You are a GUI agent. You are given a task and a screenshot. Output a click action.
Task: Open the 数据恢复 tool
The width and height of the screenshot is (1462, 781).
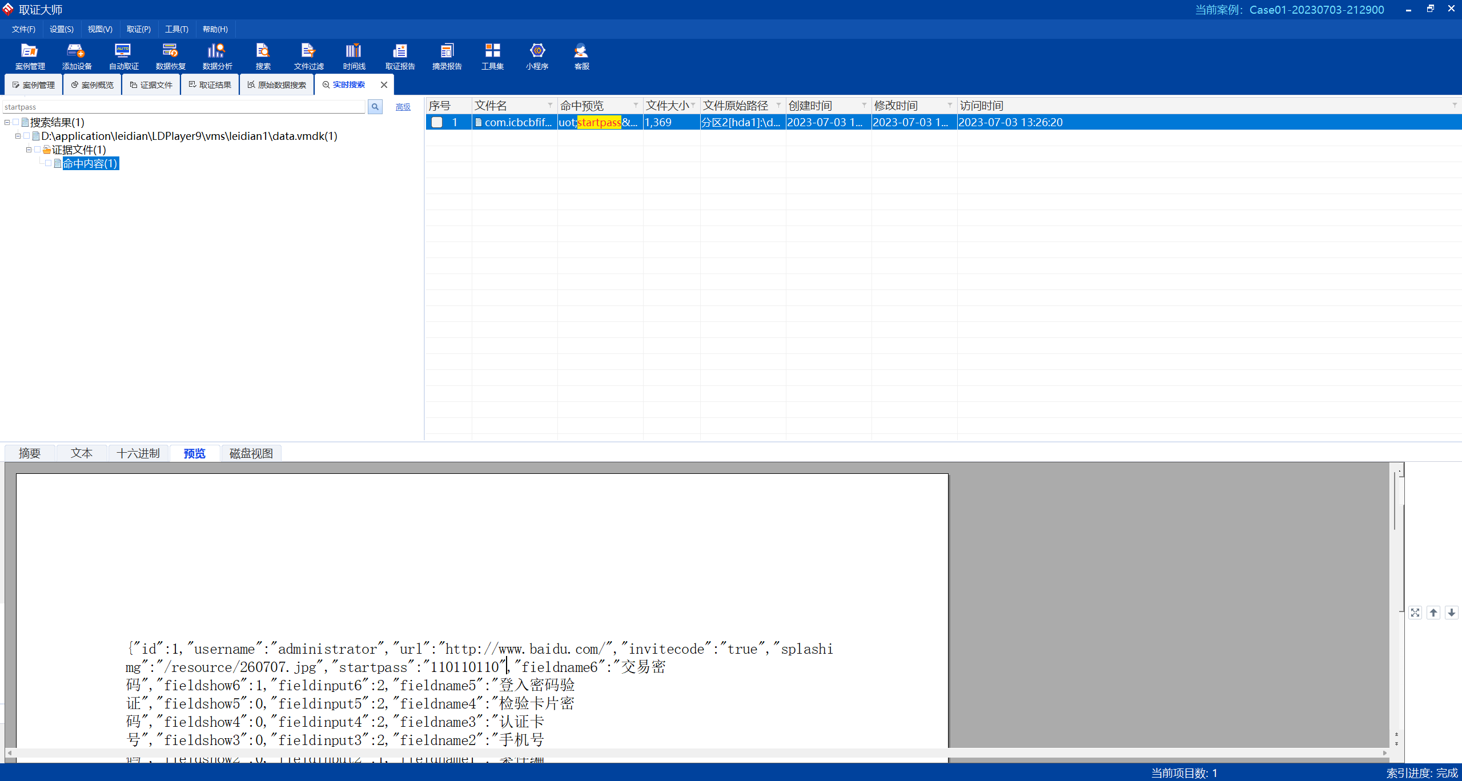coord(170,56)
